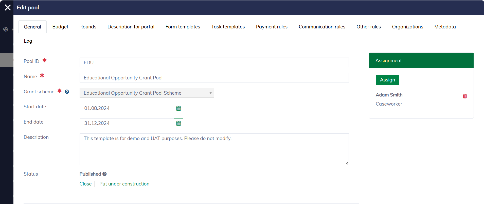Screen dimensions: 484x204
Task: Delete Adam Smith assignment with trash icon
Action: (465, 96)
